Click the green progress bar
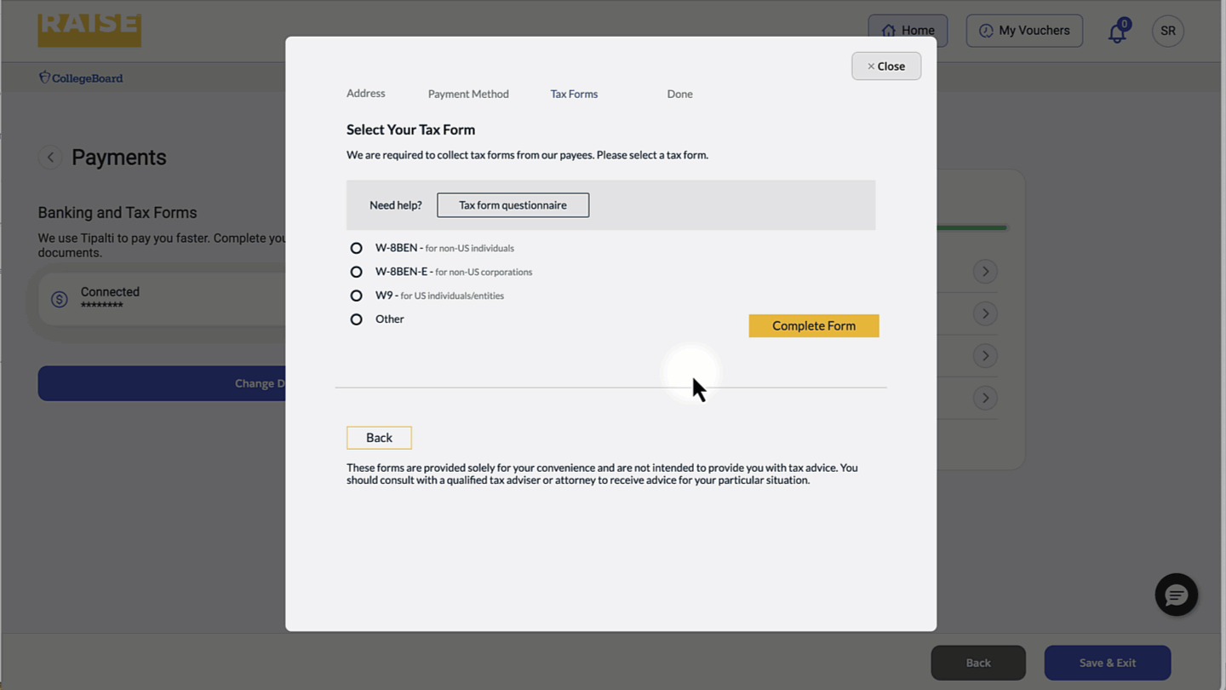Screen dimensions: 1226x690 coord(971,227)
